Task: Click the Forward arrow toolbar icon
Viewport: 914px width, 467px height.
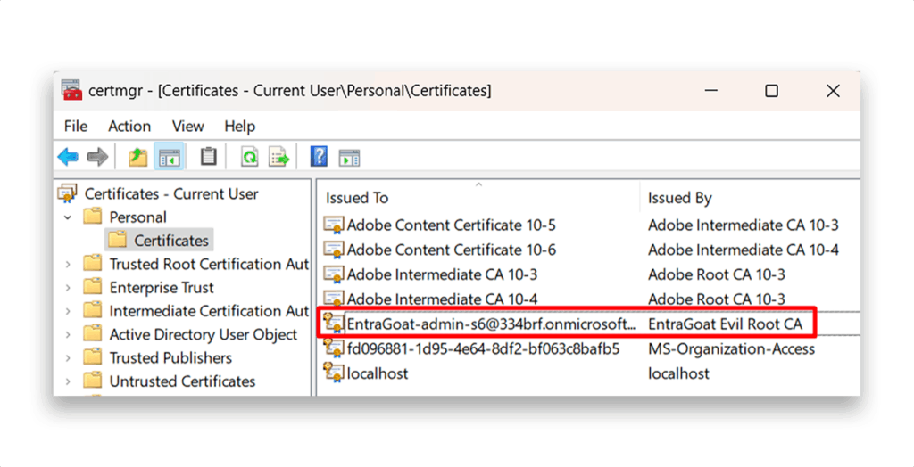Action: point(97,157)
